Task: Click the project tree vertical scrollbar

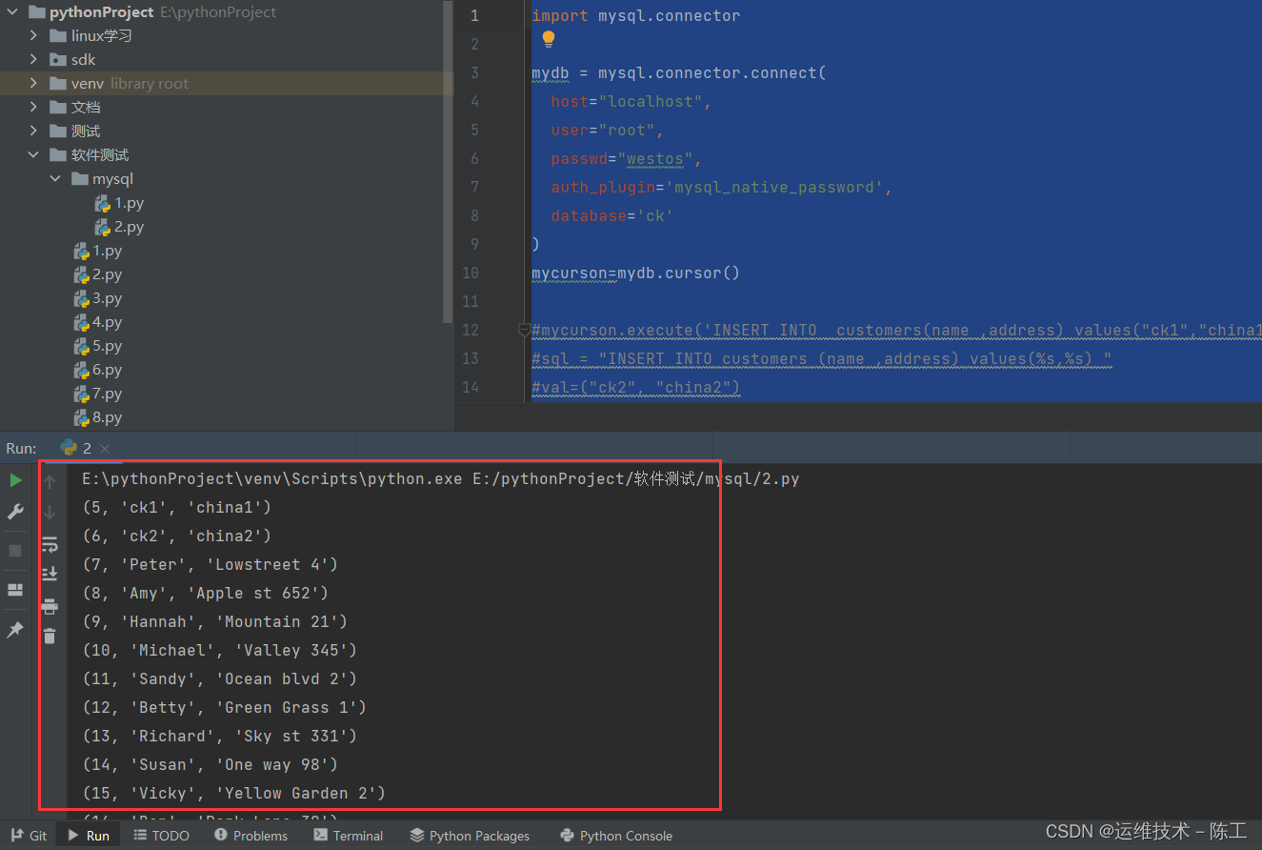Action: pos(449,162)
